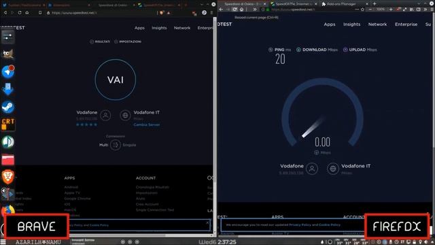Open Firefox library icon
The height and width of the screenshot is (245, 435).
click(x=412, y=9)
